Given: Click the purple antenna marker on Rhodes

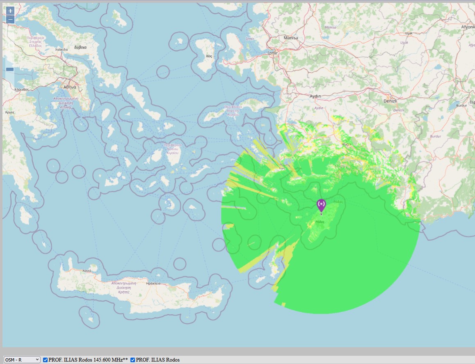Looking at the screenshot, I should click(321, 206).
